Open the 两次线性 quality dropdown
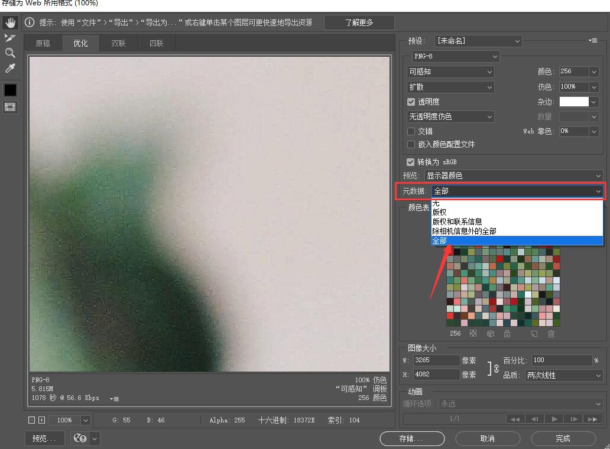The height and width of the screenshot is (449, 610). [x=564, y=375]
